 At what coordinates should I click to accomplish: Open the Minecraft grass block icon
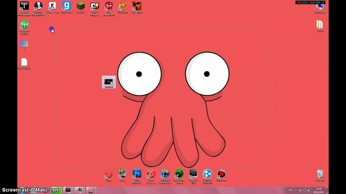click(81, 8)
